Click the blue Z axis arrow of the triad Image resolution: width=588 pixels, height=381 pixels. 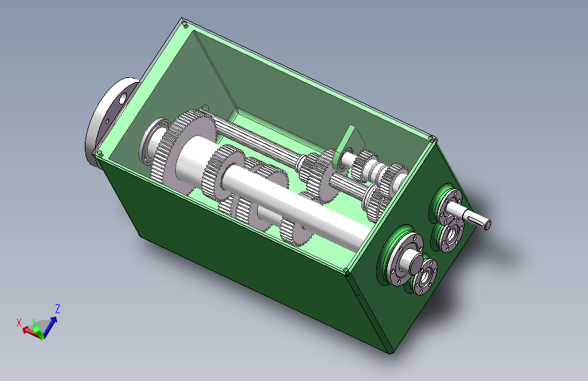tap(51, 326)
